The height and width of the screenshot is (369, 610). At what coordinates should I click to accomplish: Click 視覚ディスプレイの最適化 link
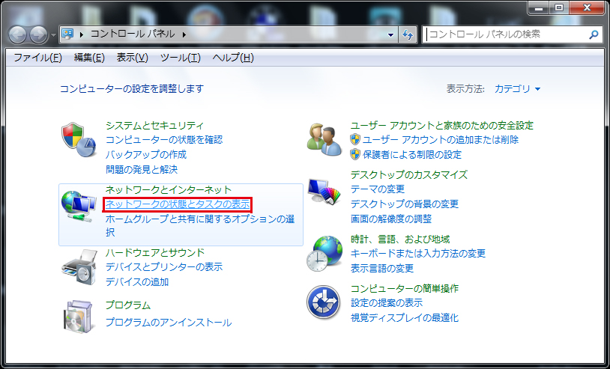tap(404, 317)
